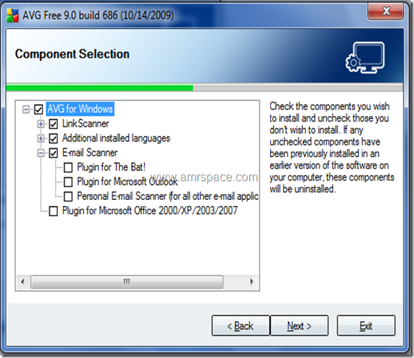
Task: Enable Plugin for The Bat! checkbox
Action: (68, 168)
